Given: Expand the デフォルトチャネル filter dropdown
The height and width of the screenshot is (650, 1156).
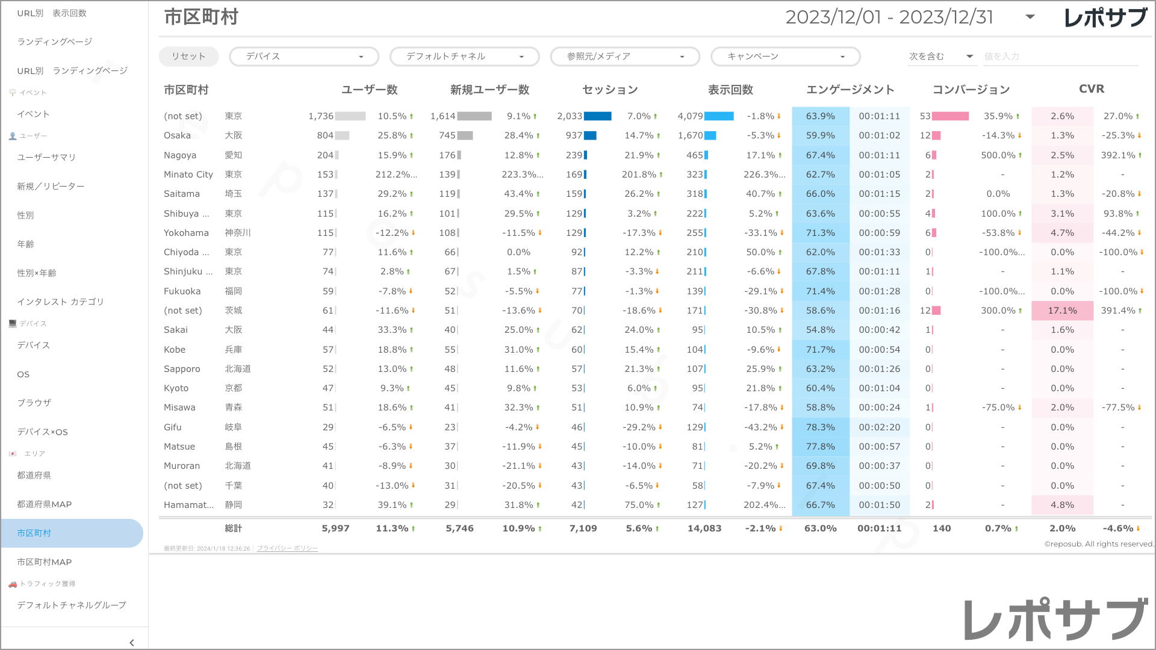Looking at the screenshot, I should coord(464,57).
